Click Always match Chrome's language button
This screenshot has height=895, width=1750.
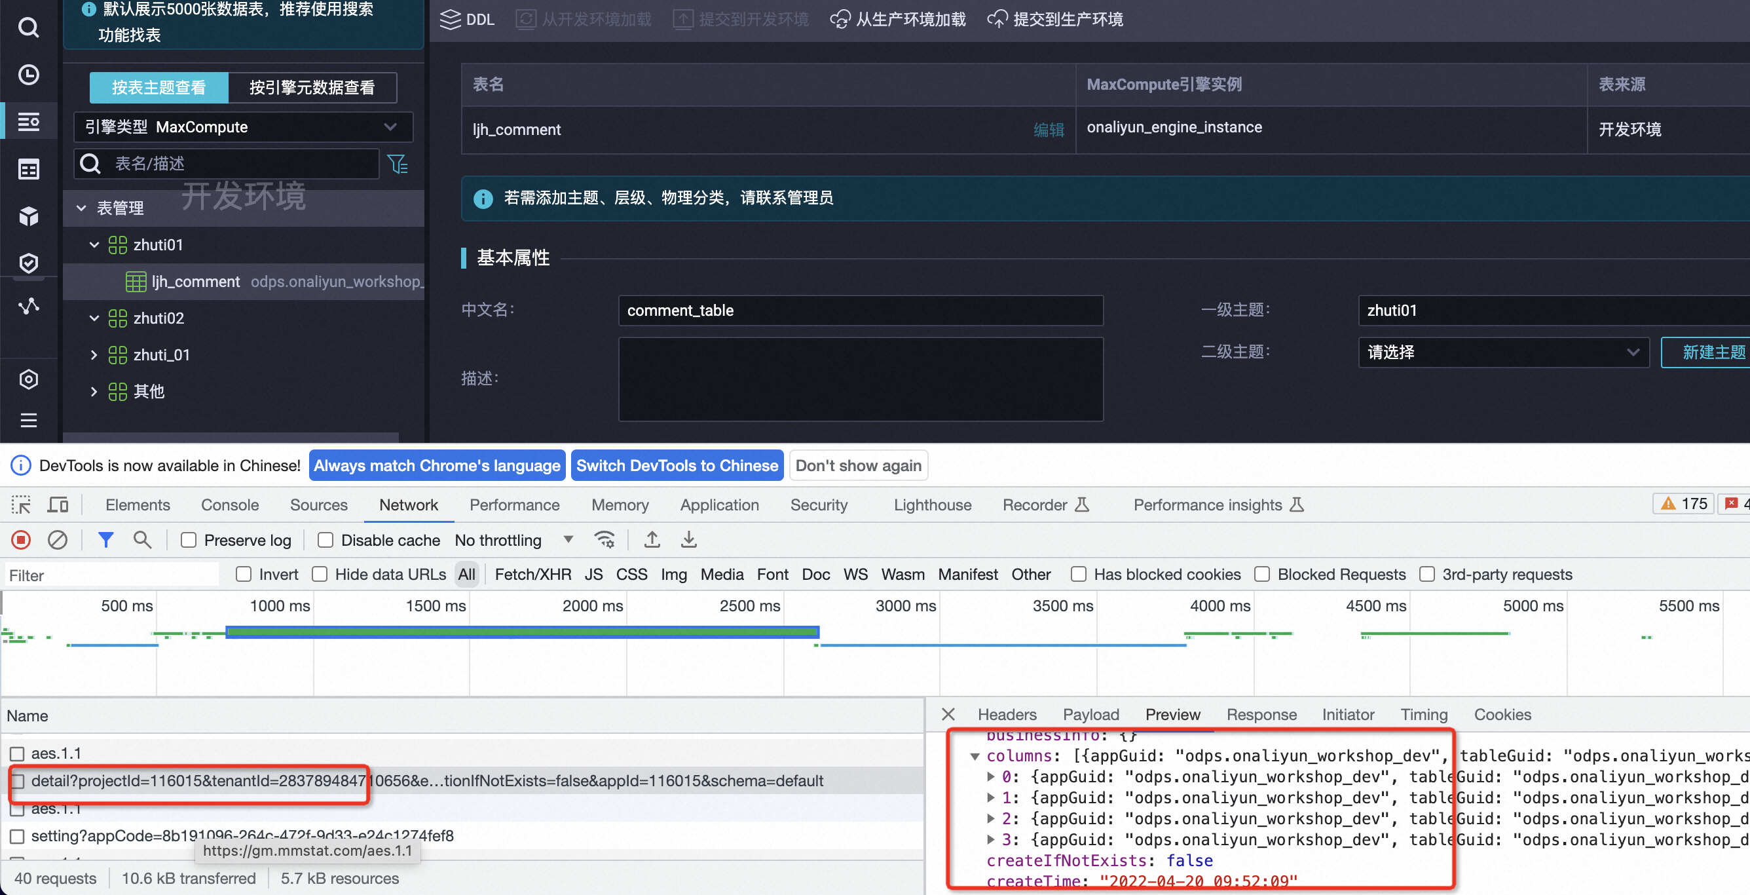click(x=437, y=465)
